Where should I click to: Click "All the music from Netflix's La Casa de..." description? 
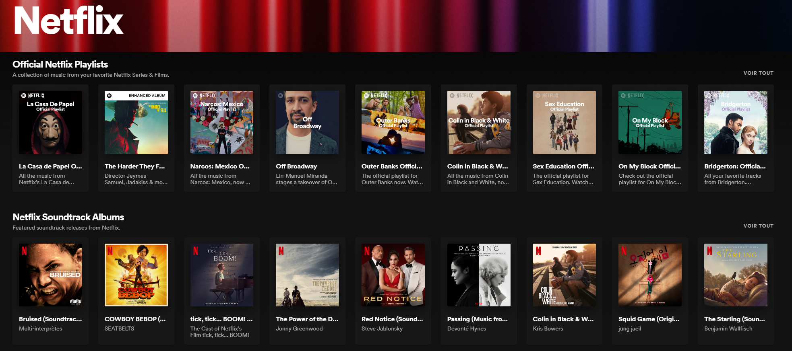click(x=46, y=179)
